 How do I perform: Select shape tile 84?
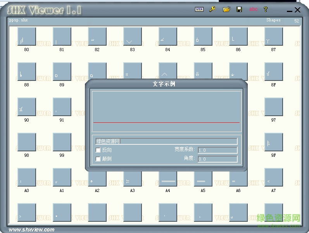pos(168,36)
